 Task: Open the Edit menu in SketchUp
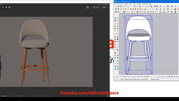118,4
